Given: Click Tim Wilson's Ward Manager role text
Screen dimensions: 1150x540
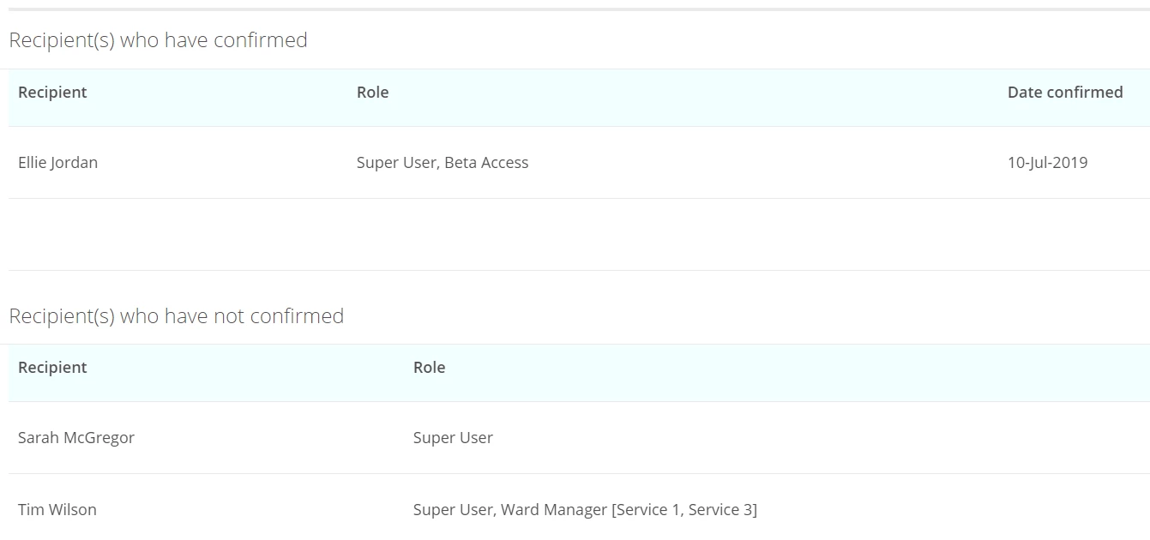Looking at the screenshot, I should click(553, 510).
